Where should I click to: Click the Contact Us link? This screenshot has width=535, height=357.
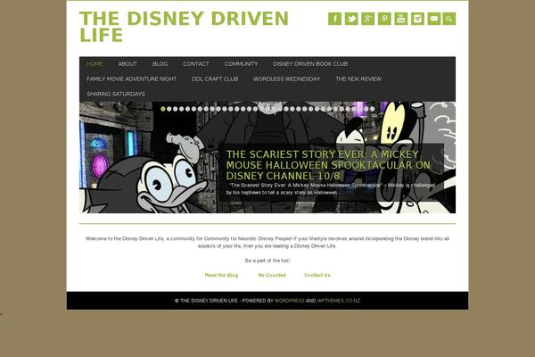pos(317,275)
